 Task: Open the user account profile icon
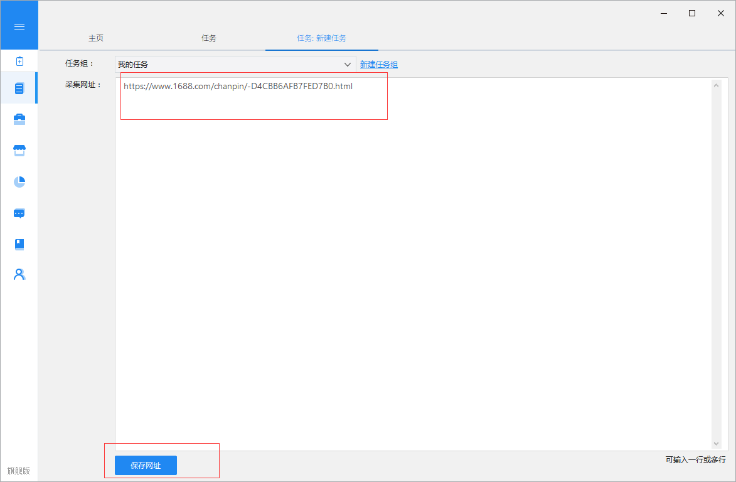tap(19, 274)
